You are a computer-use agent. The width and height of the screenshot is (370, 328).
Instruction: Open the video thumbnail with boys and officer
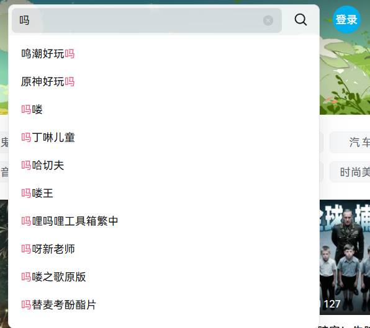coord(345,257)
